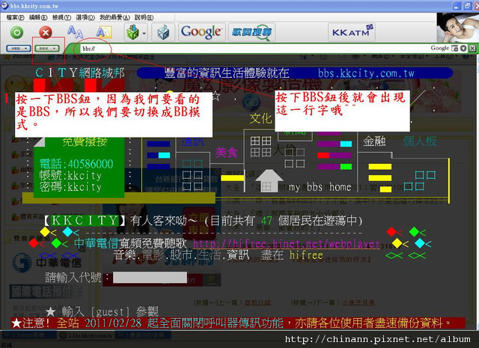
Task: Click the 個人板 board label
Action: click(x=420, y=141)
